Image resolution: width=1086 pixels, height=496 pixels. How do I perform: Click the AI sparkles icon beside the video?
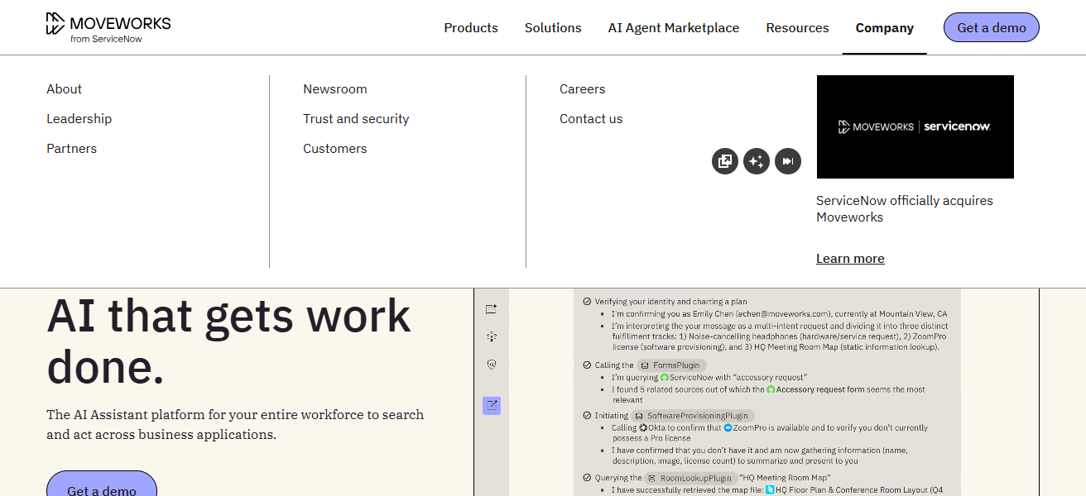(x=757, y=161)
